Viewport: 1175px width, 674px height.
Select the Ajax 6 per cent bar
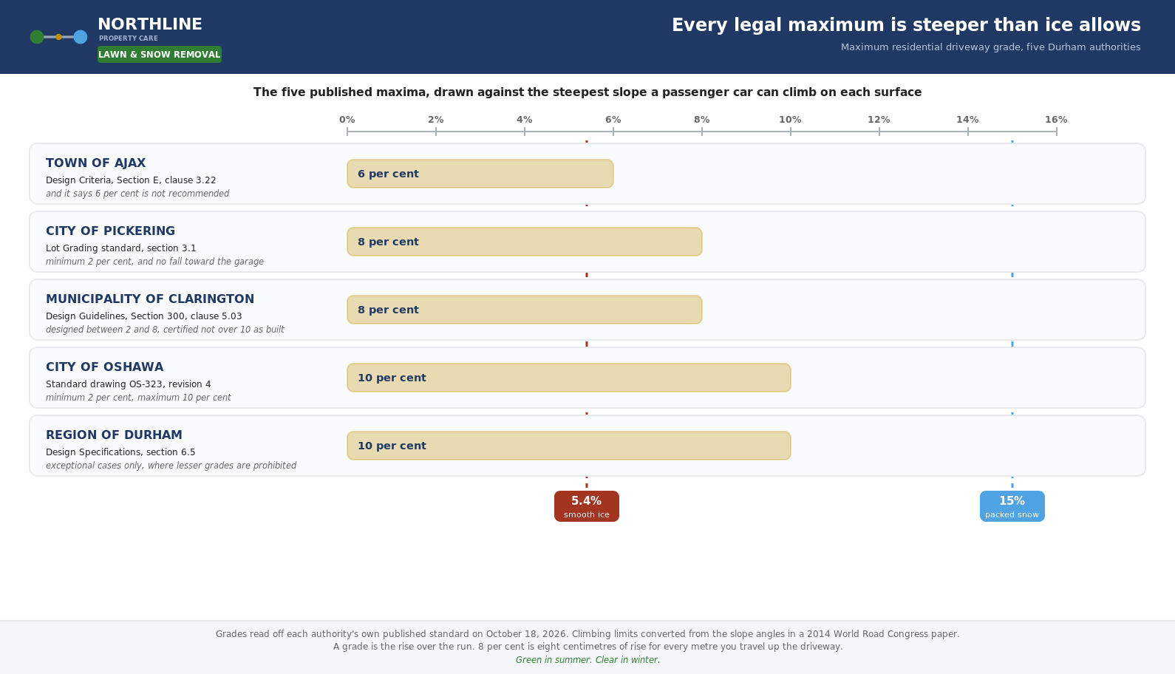[480, 174]
